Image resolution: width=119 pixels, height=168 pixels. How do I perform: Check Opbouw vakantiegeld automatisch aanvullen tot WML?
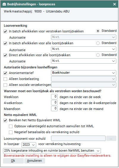pyautogui.click(x=11, y=126)
